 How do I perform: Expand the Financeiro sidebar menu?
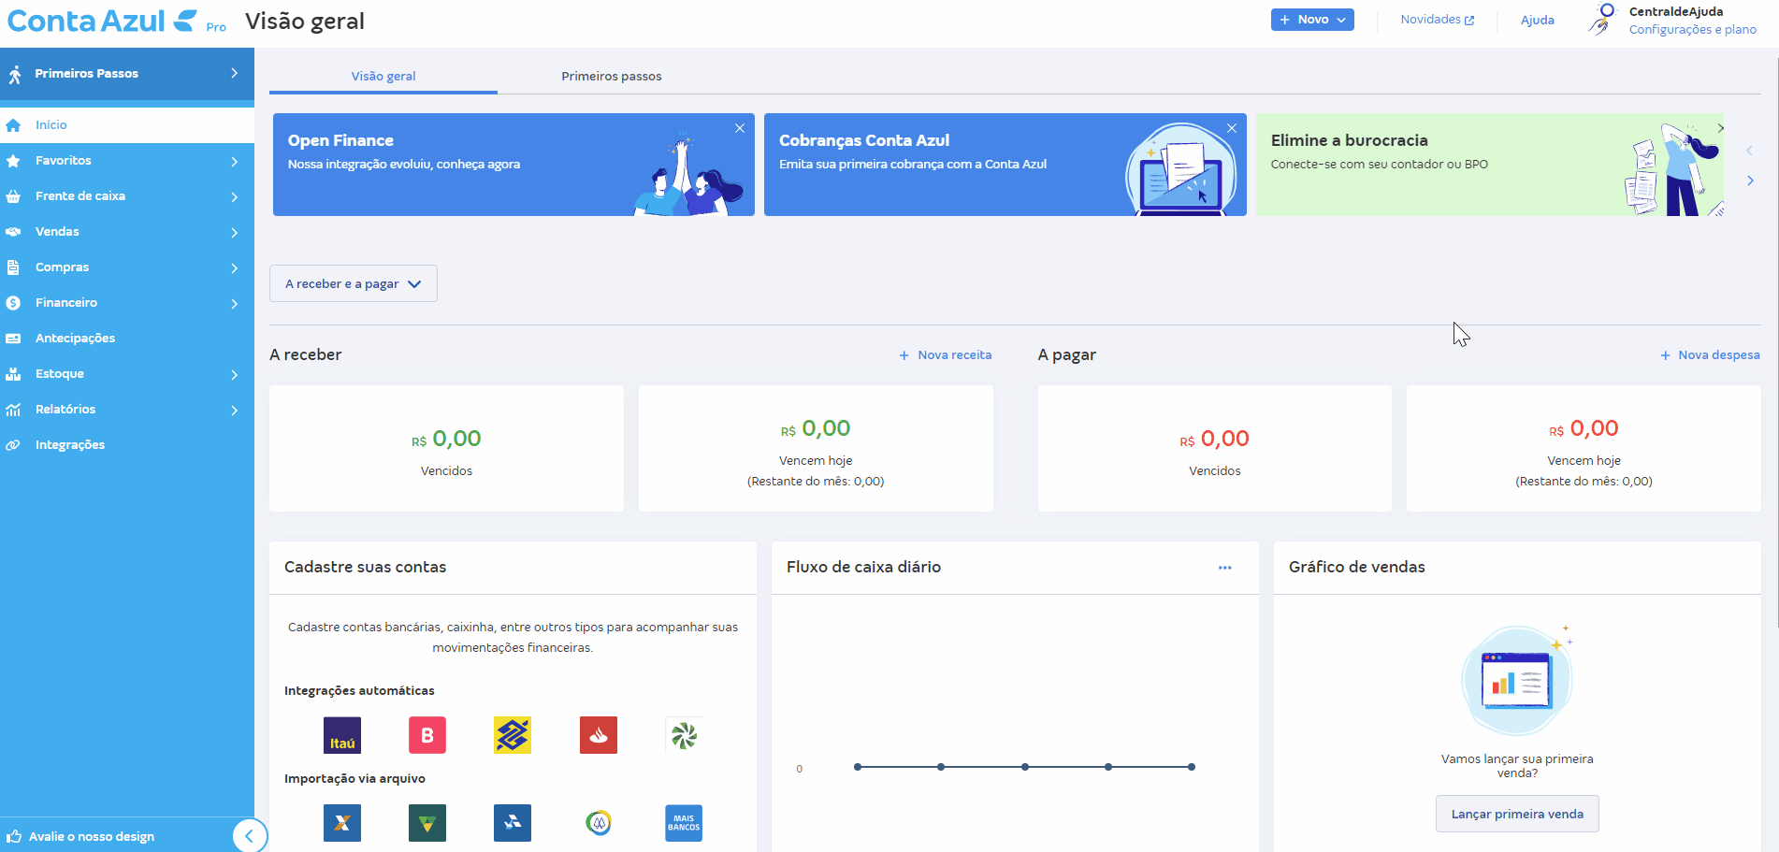(x=126, y=303)
